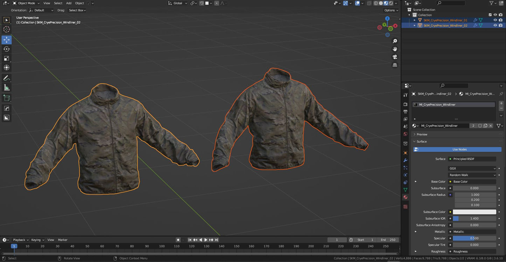506x262 pixels.
Task: Hide SKM_CryePrecision_Windliner_01 with its eye toggle
Action: (x=495, y=20)
